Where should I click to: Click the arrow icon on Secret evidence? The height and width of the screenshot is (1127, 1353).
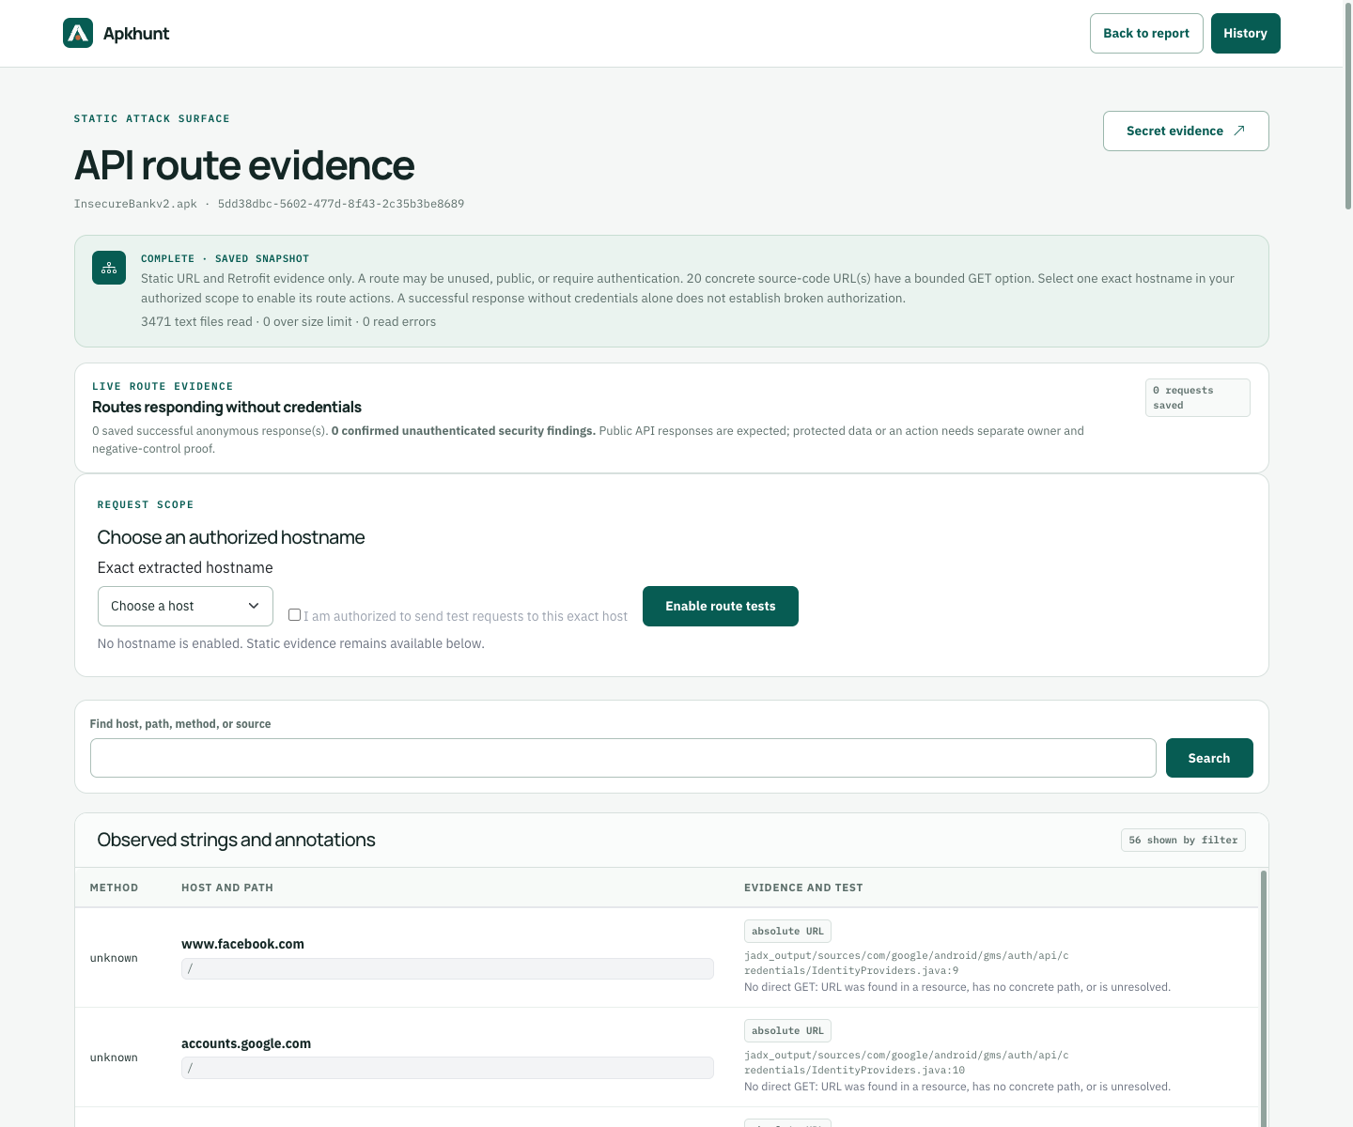[x=1239, y=131]
